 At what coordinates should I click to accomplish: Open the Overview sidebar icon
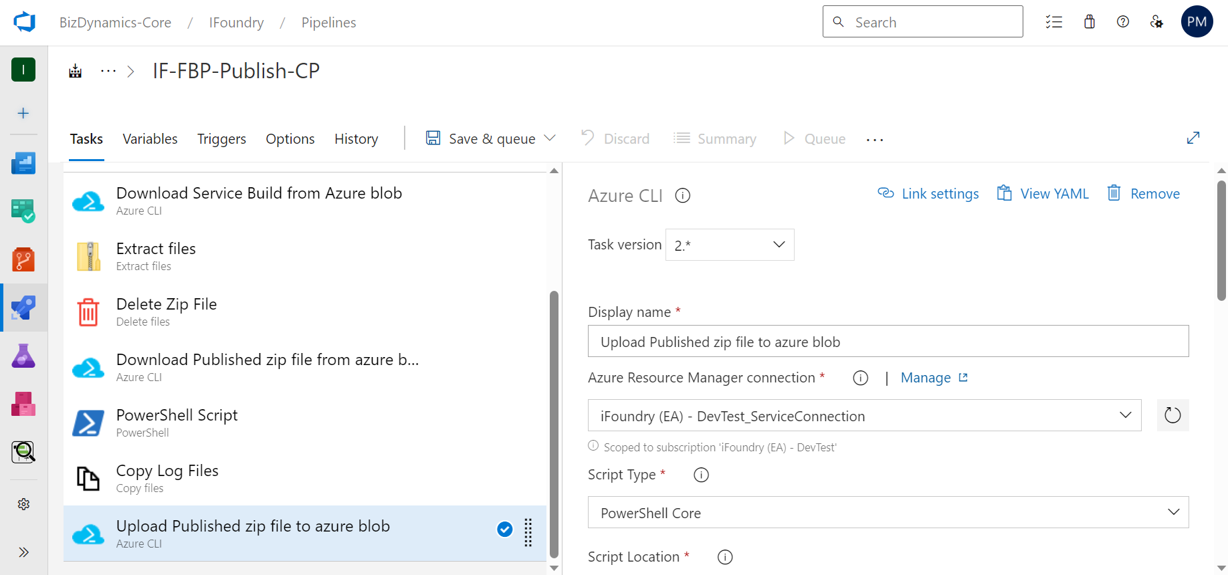click(x=23, y=163)
